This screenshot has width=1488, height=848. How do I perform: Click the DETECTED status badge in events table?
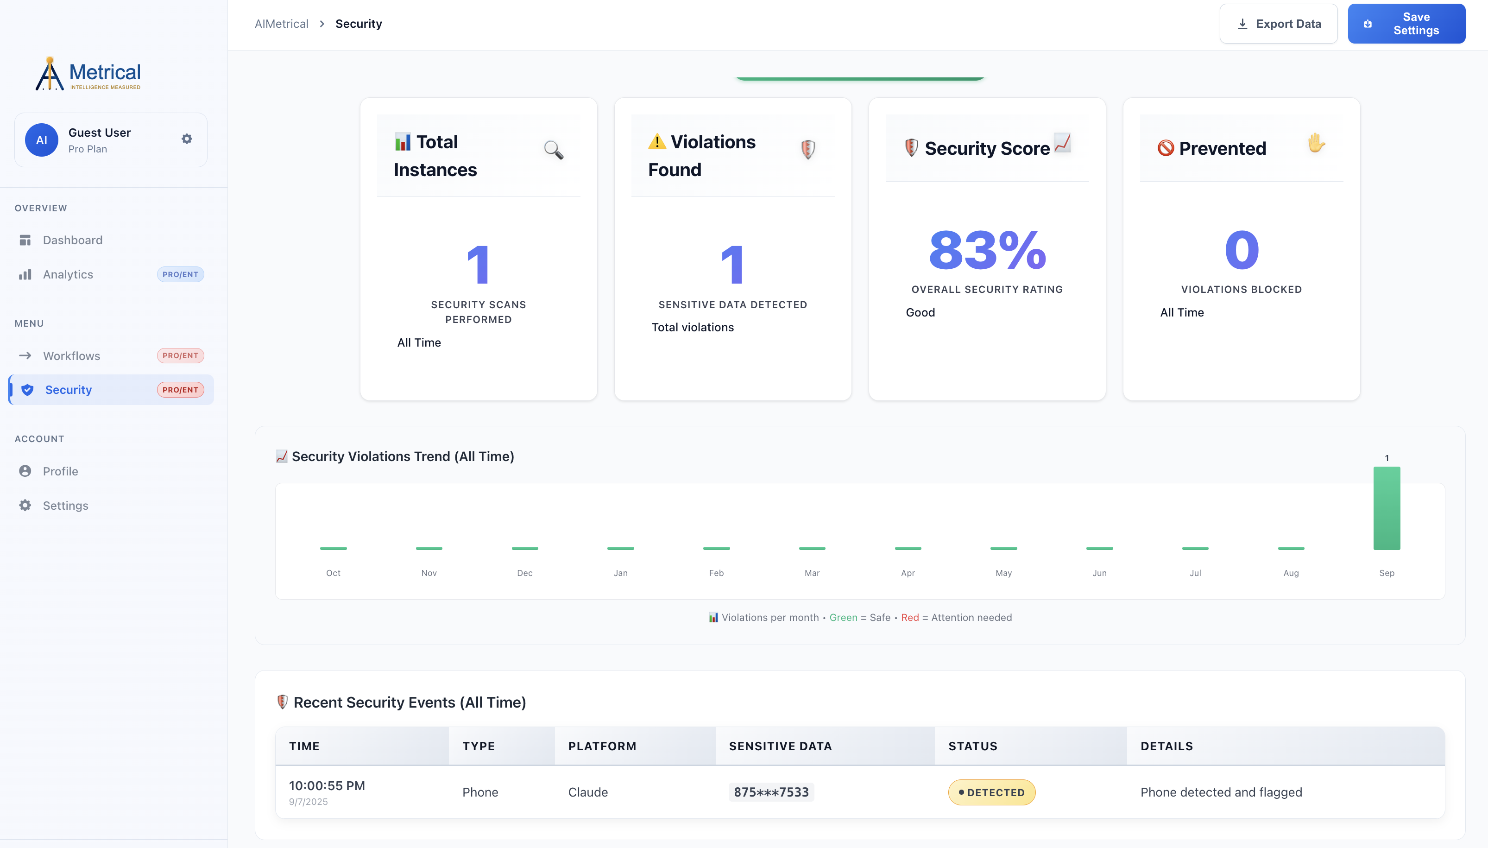click(991, 792)
